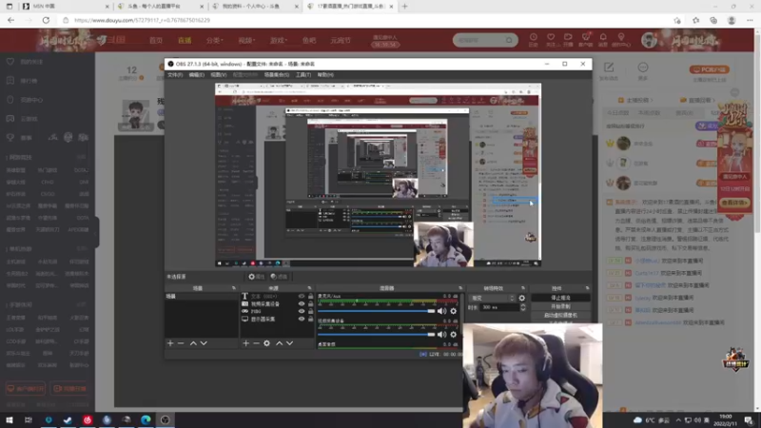Viewport: 761px width, 428px height.
Task: Click Douyu user avatar in header
Action: [649, 40]
